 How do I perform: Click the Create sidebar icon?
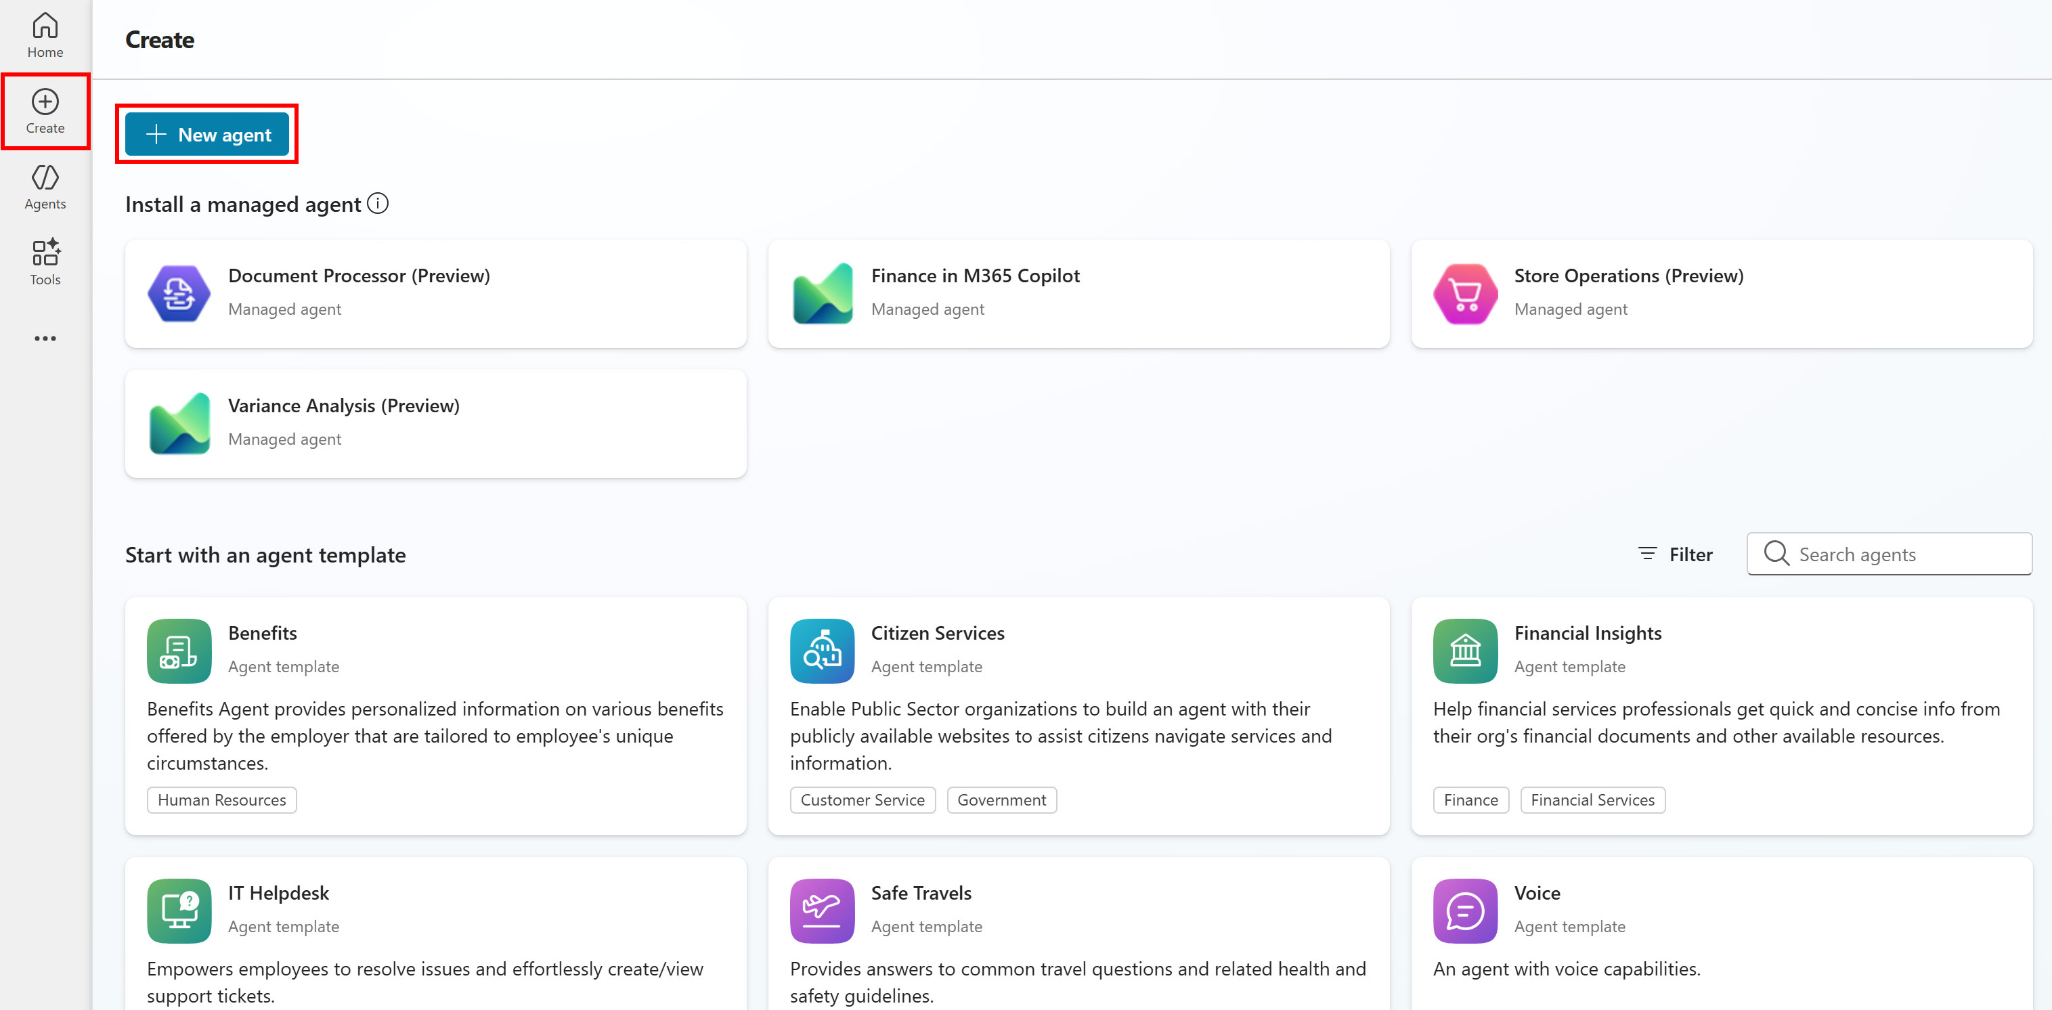[45, 112]
